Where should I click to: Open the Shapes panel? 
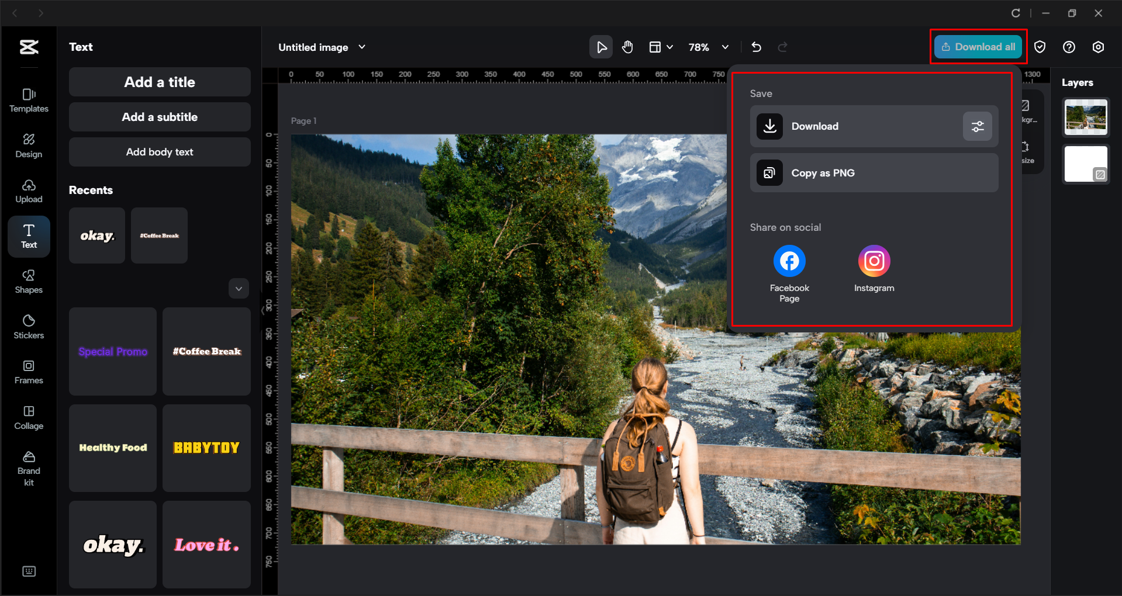pos(28,280)
